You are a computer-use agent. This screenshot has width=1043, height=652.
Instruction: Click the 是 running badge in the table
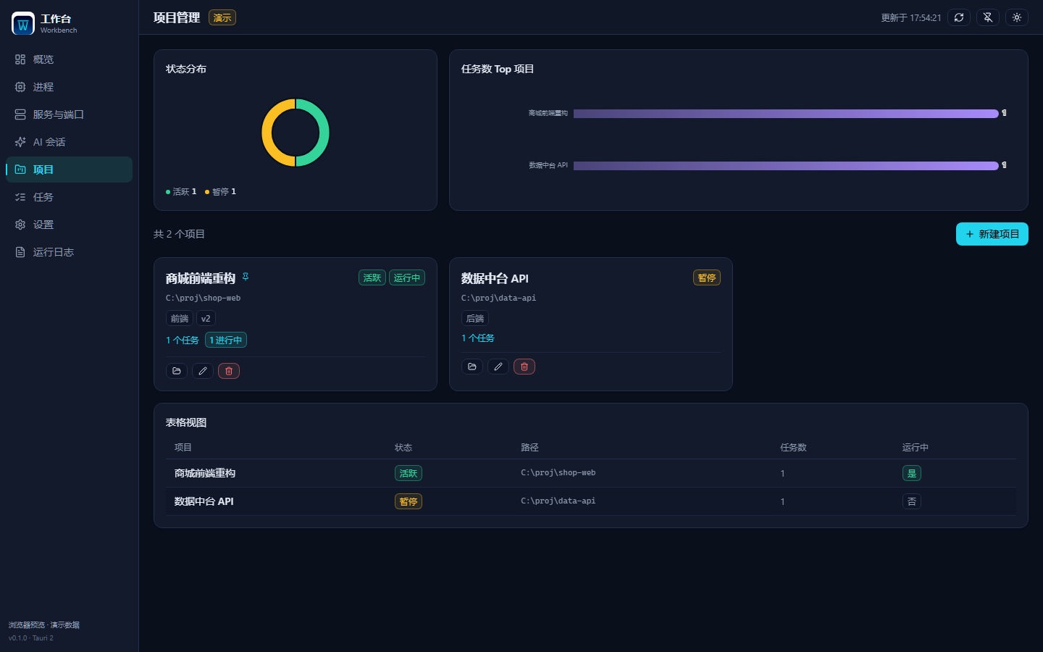[912, 473]
